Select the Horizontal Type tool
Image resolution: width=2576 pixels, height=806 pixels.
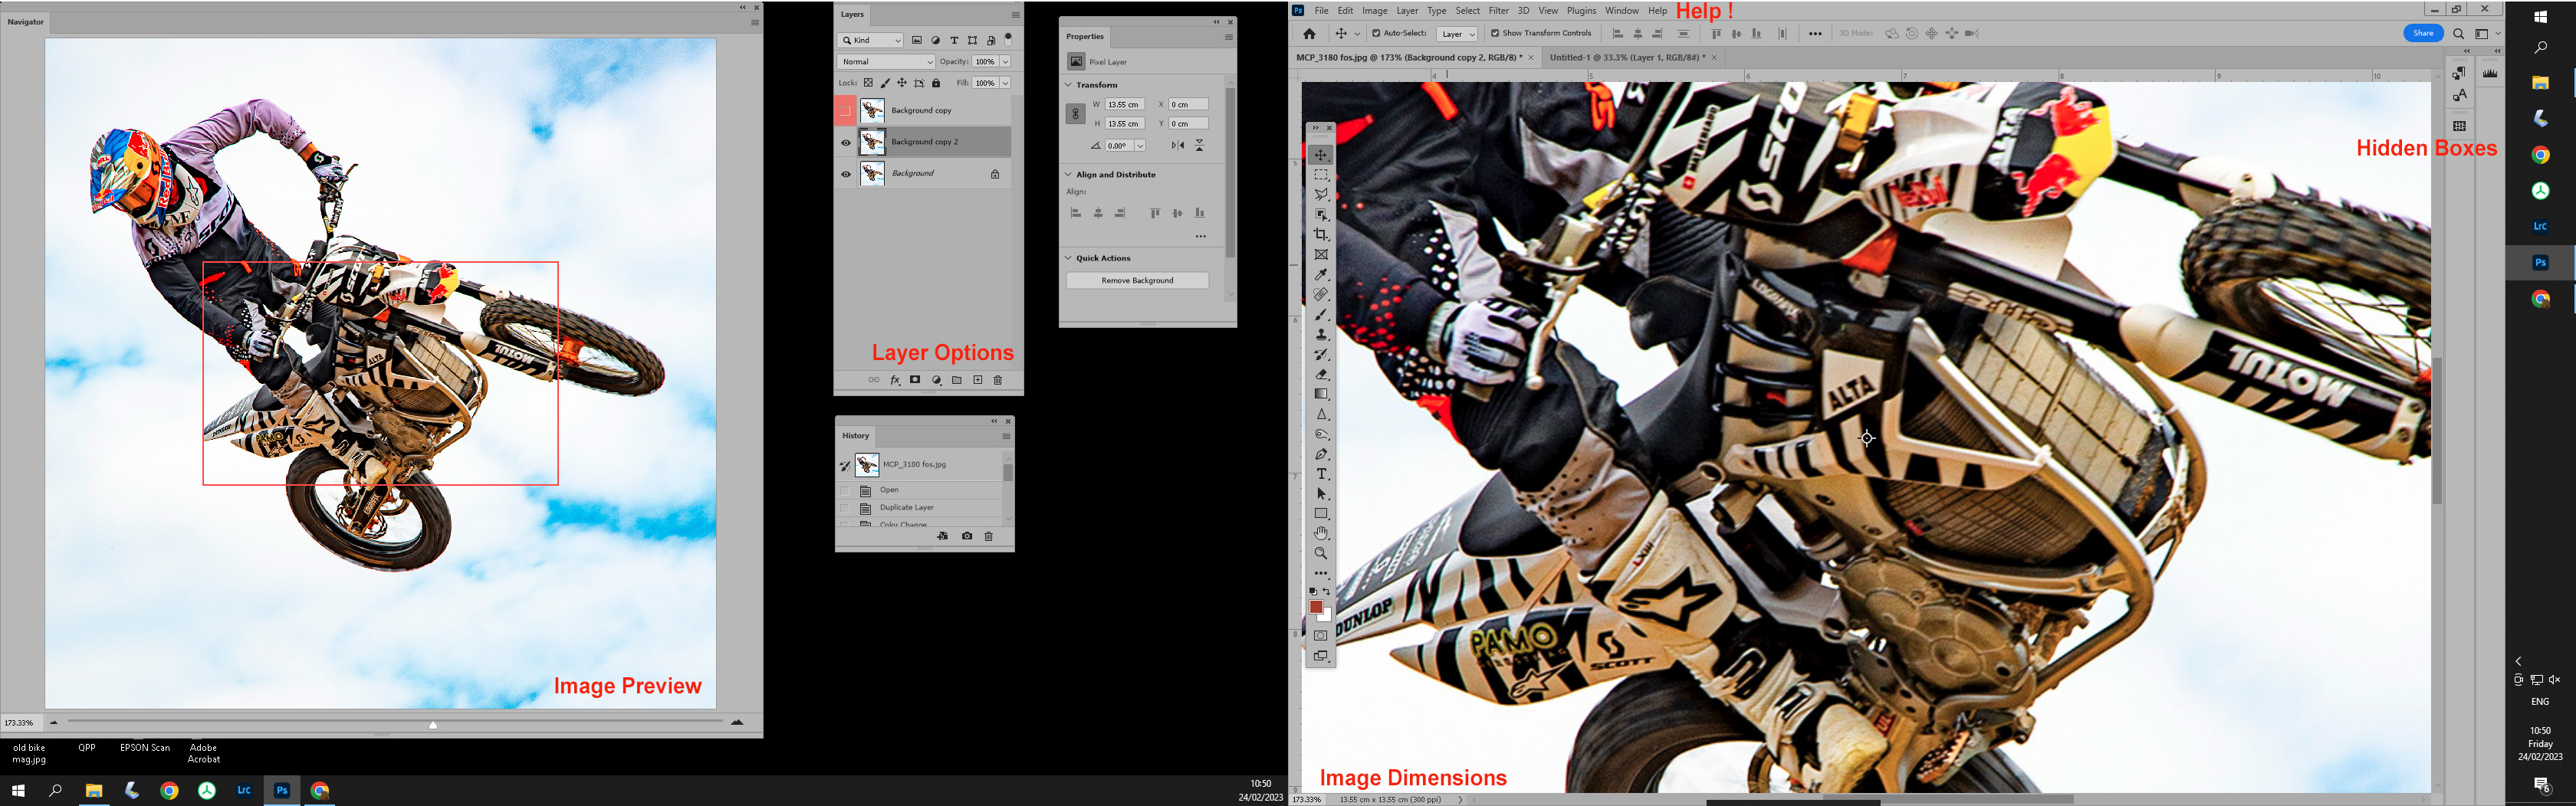click(1321, 474)
